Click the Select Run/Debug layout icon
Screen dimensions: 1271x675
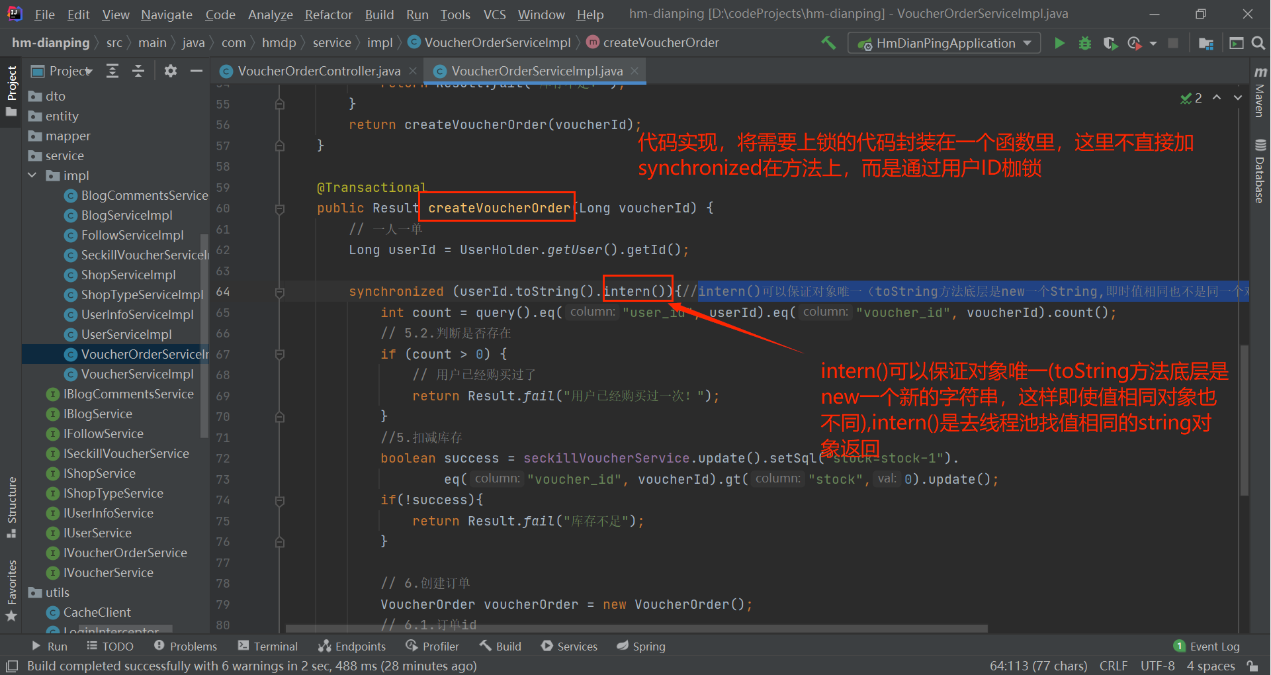click(1236, 43)
